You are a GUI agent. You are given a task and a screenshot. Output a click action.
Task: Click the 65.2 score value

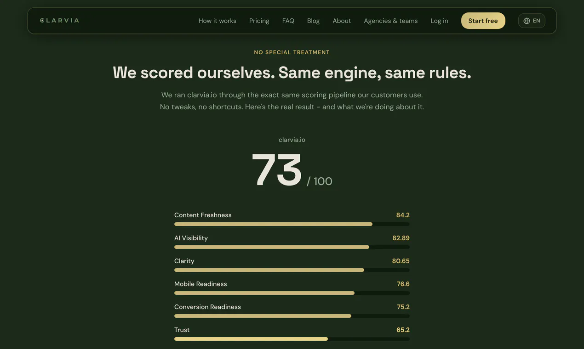(x=403, y=330)
